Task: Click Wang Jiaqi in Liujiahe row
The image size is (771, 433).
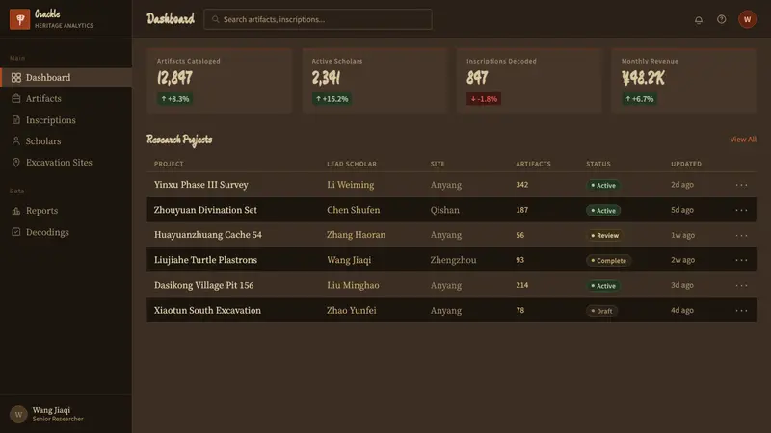Action: [x=349, y=260]
